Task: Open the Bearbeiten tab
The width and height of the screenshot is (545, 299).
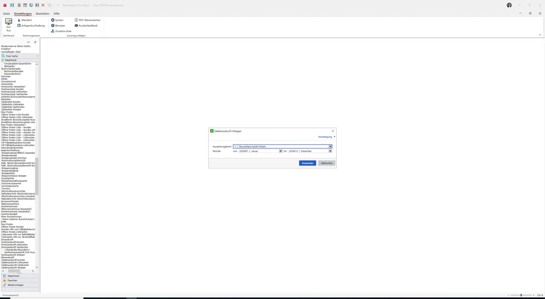Action: click(x=43, y=14)
